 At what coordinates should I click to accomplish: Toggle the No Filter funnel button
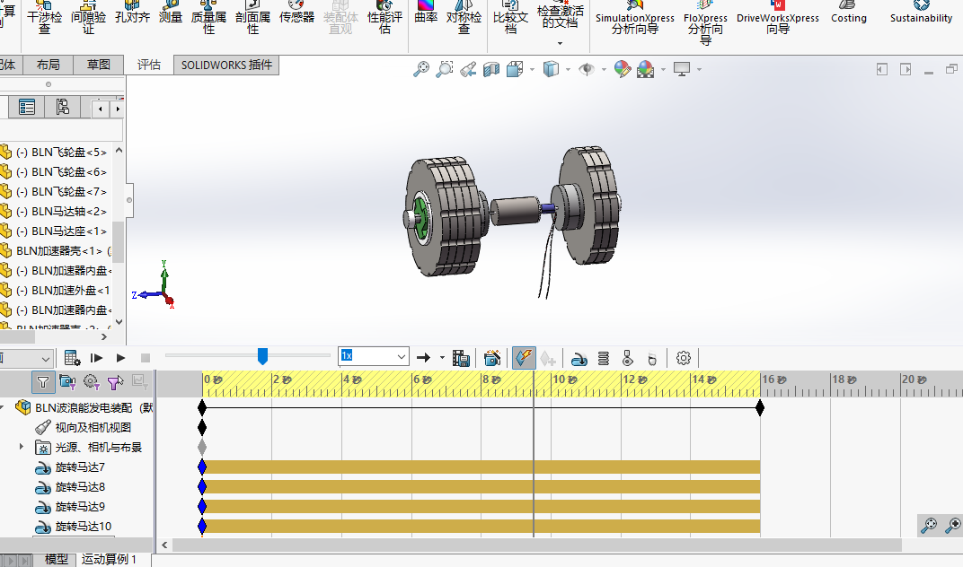[43, 382]
